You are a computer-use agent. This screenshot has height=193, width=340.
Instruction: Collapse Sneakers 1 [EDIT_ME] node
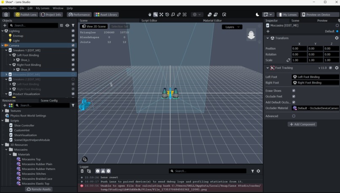(6, 50)
